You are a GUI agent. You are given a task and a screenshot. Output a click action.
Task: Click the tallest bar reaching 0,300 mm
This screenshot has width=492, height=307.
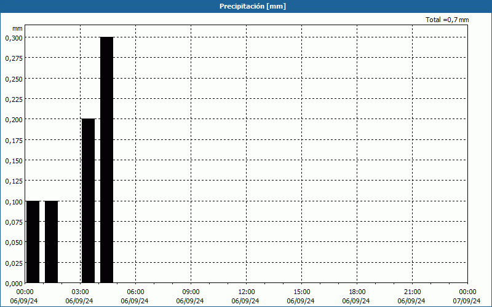coord(106,160)
